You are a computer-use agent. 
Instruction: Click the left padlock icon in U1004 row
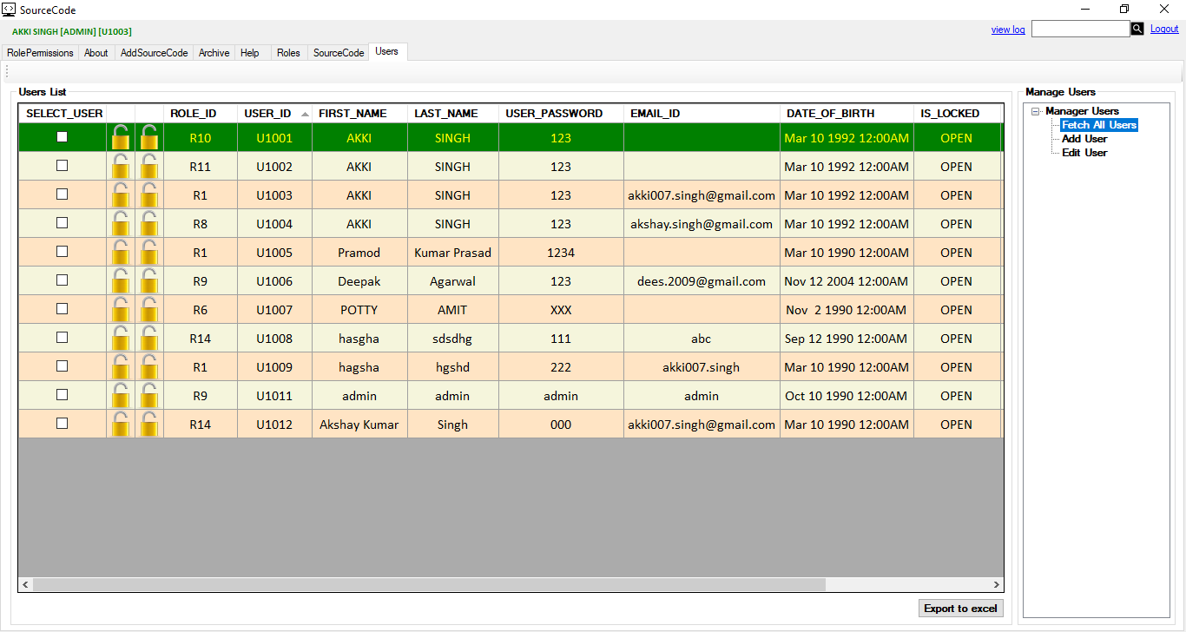(121, 223)
